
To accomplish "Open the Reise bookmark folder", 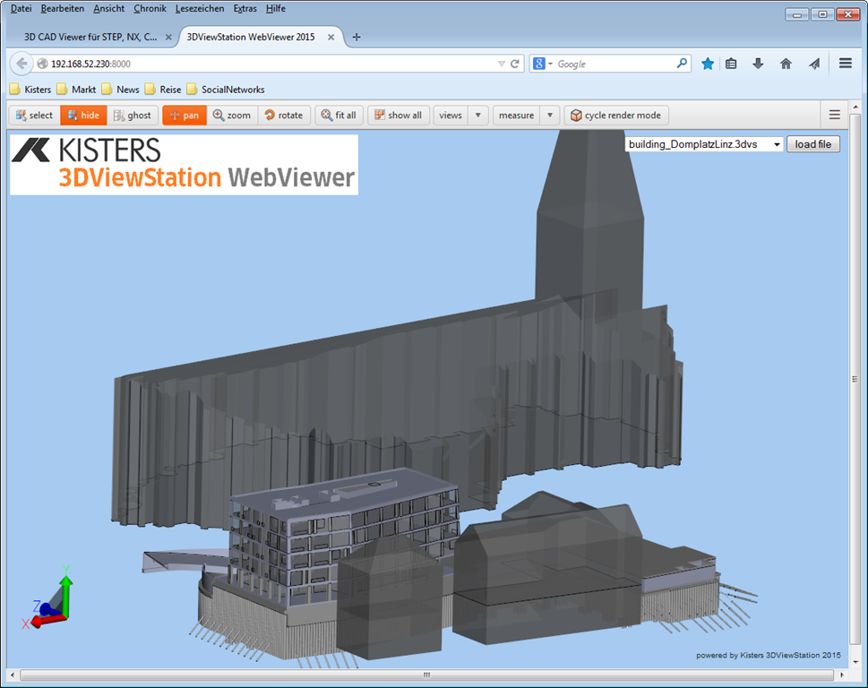I will click(163, 89).
